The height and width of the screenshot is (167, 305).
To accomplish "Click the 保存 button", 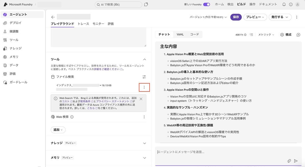I will (236, 17).
